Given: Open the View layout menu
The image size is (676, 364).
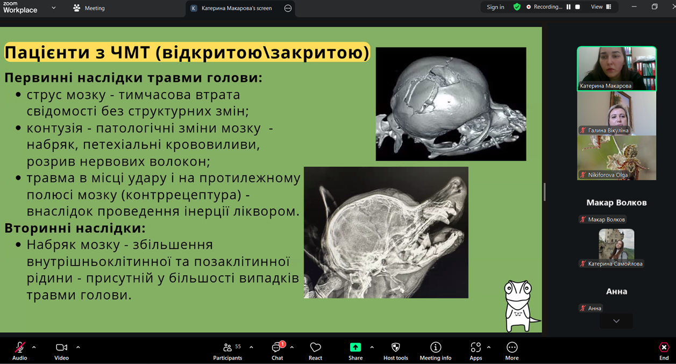Looking at the screenshot, I should coord(601,7).
